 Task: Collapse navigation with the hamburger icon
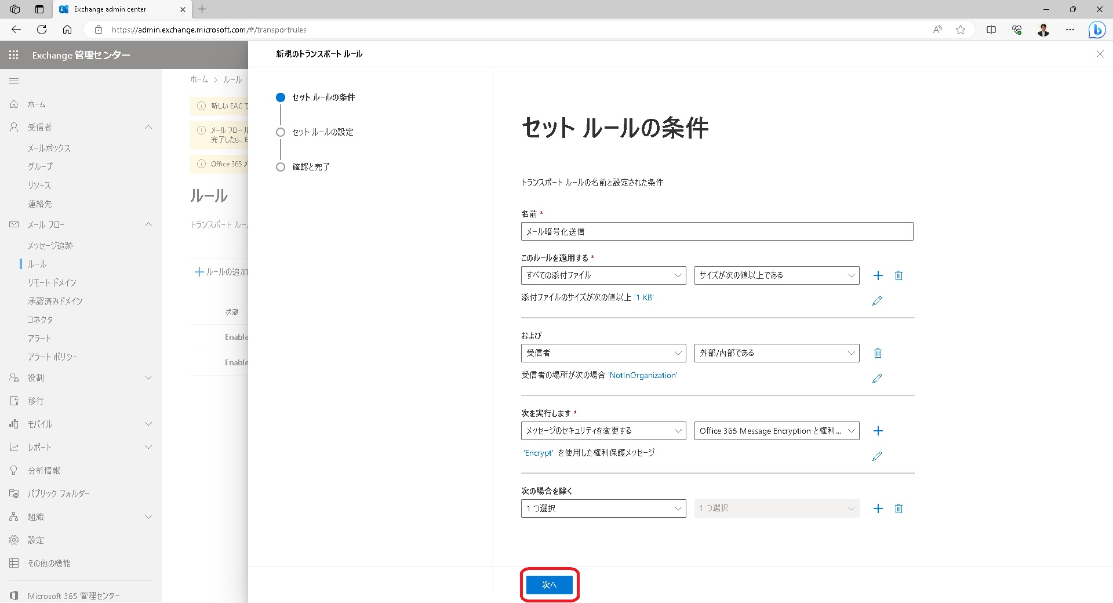click(14, 81)
